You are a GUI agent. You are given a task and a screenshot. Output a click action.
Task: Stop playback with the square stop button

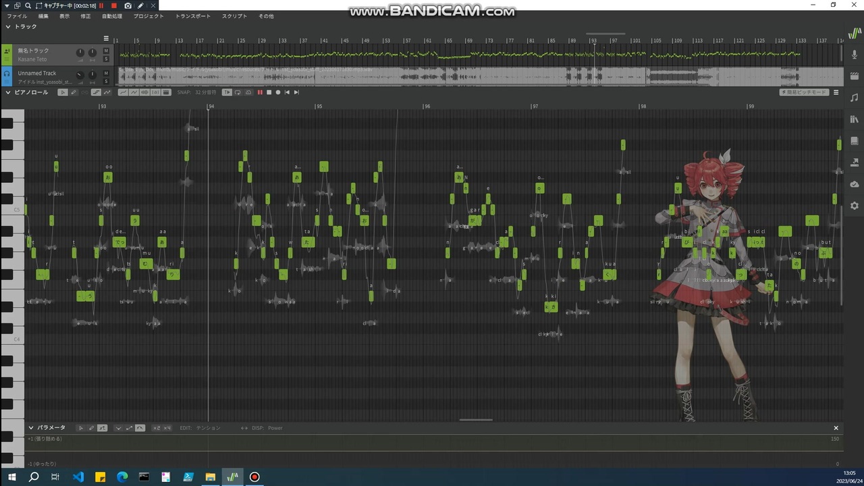click(269, 92)
